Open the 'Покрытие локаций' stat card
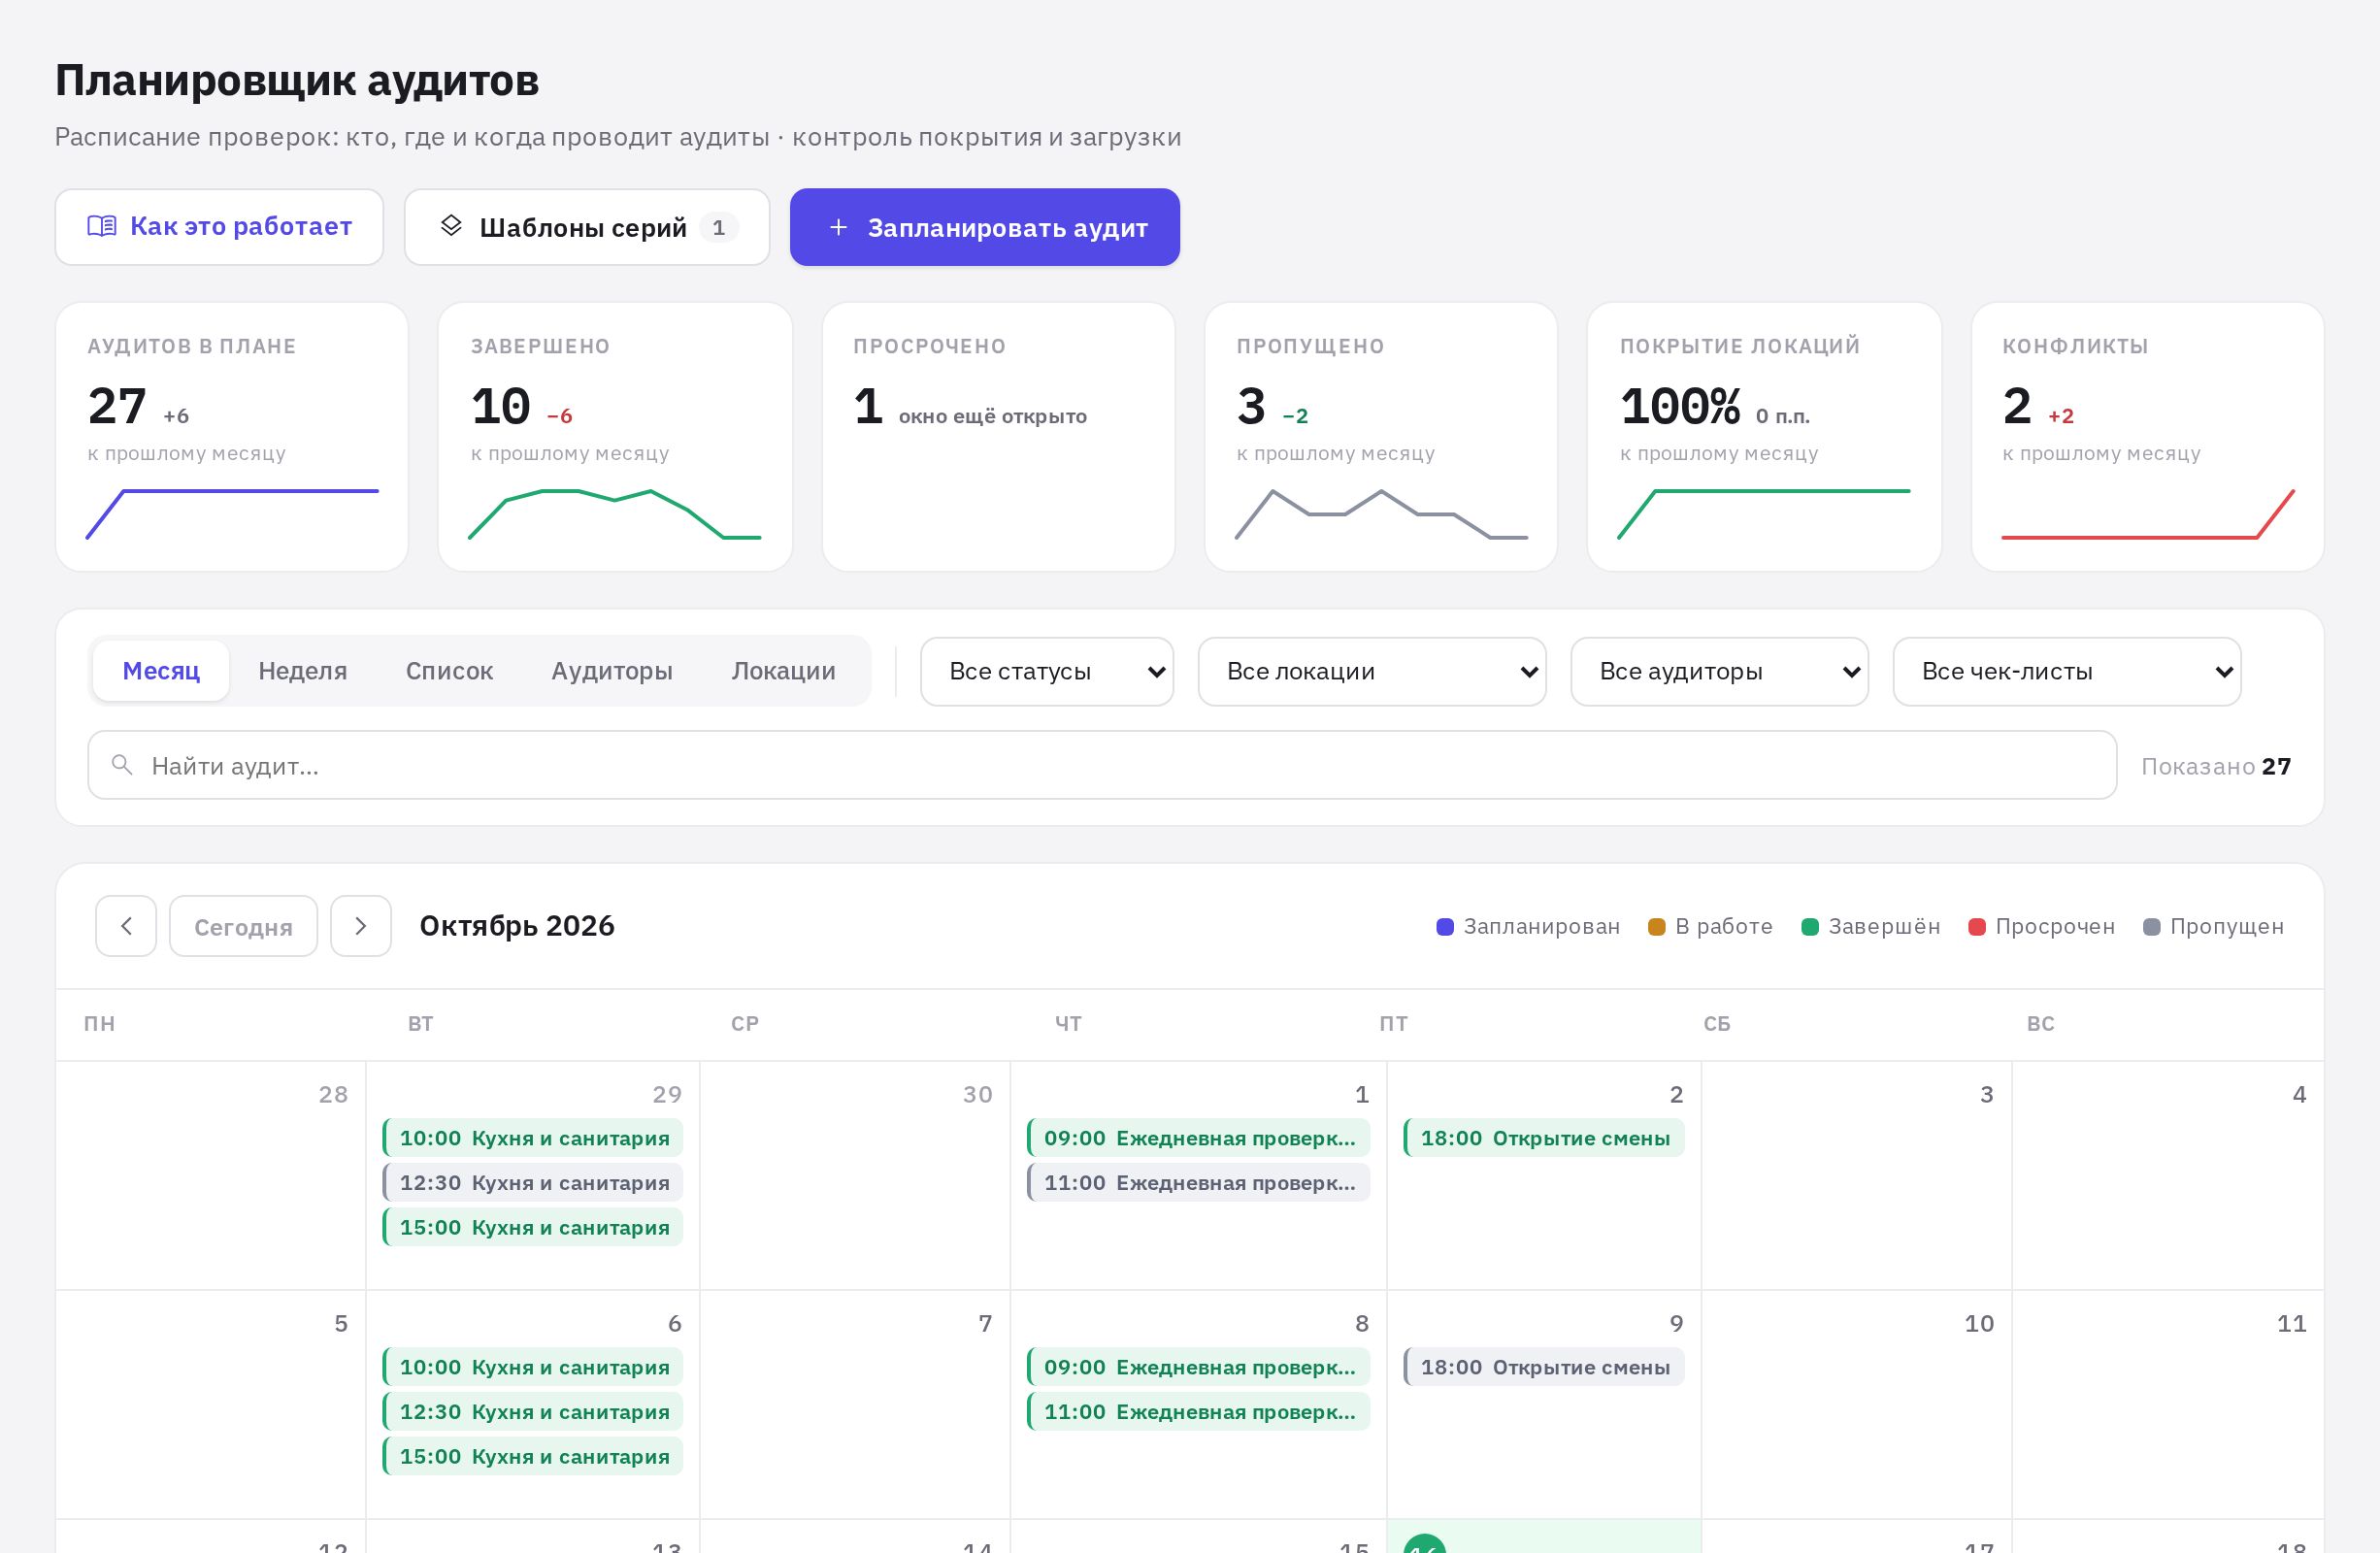 tap(1764, 437)
